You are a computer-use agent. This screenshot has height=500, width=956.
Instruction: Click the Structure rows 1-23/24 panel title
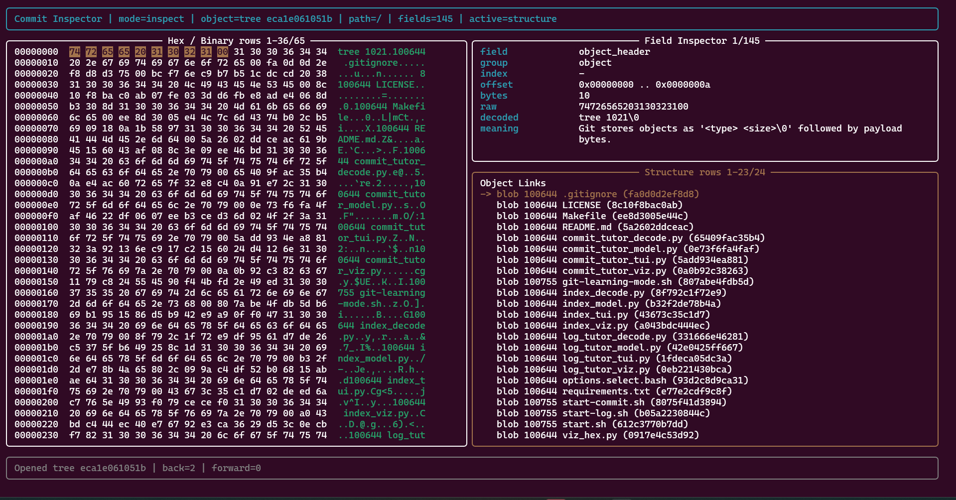click(x=704, y=172)
